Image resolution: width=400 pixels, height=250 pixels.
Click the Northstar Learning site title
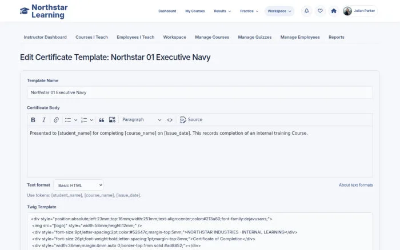tap(50, 11)
